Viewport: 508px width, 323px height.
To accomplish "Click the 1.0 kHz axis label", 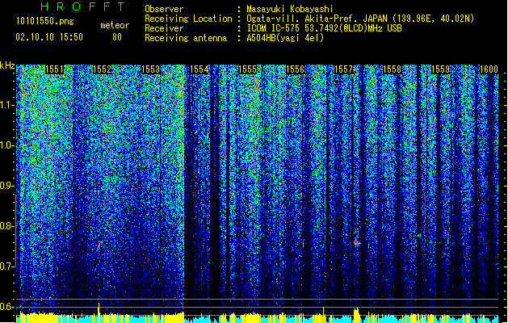I will click(x=7, y=145).
